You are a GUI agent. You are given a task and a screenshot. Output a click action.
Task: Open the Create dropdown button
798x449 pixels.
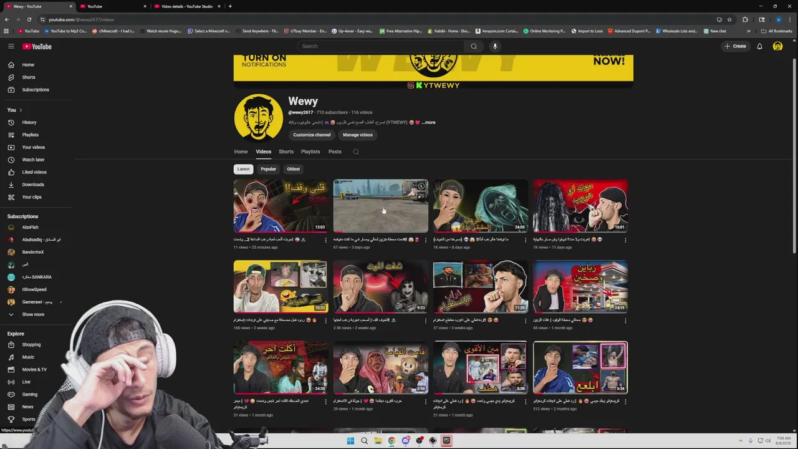(735, 46)
